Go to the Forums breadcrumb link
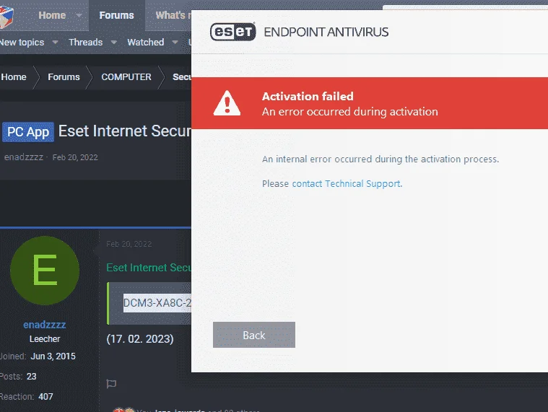This screenshot has height=412, width=548. point(64,76)
